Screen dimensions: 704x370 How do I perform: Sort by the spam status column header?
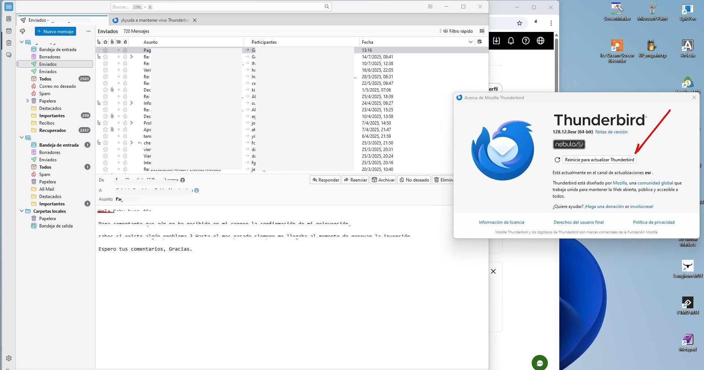[125, 42]
